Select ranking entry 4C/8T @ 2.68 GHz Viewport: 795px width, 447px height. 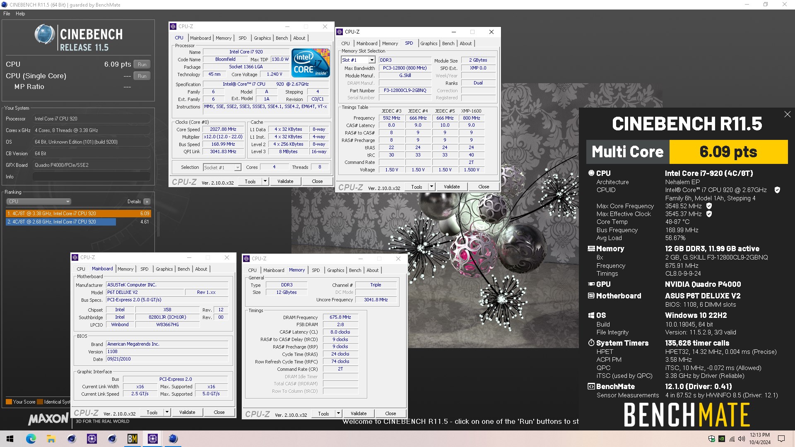[x=78, y=222]
